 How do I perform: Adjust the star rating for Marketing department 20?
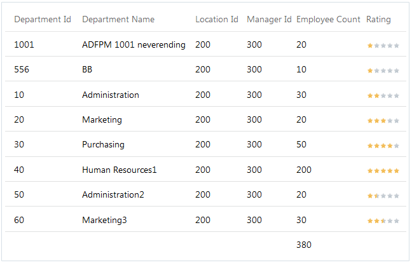(x=383, y=121)
